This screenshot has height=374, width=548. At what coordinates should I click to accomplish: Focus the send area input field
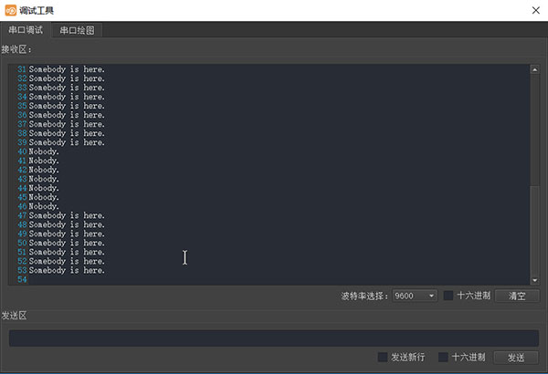(274, 338)
